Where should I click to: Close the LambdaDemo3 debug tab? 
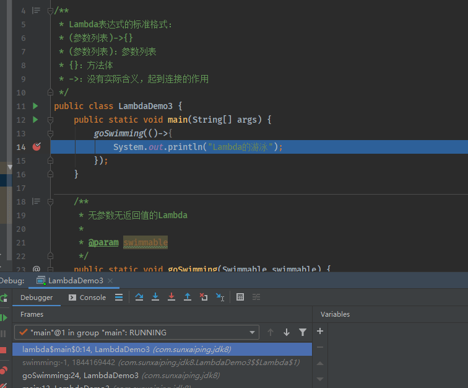pyautogui.click(x=110, y=280)
